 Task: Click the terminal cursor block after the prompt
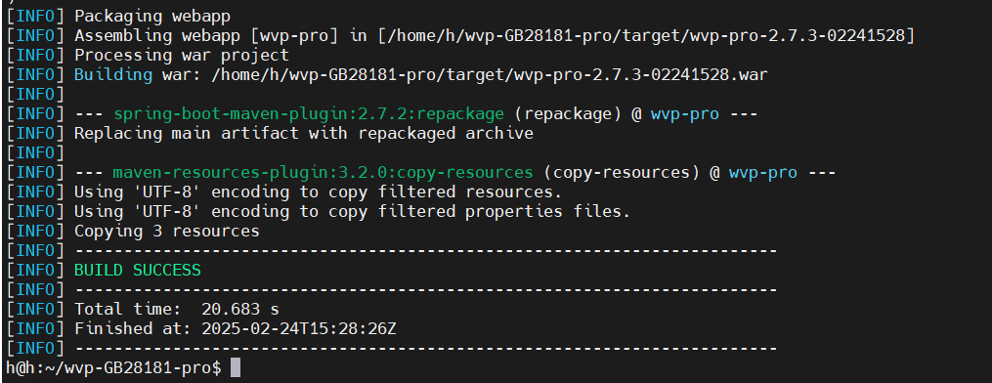236,367
